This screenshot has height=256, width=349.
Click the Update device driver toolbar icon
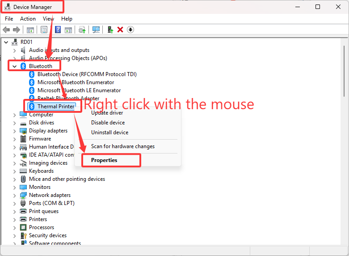point(82,30)
